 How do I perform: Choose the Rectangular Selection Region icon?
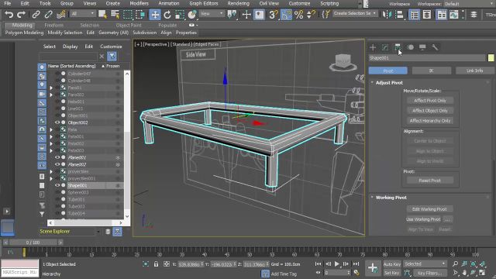(127, 15)
